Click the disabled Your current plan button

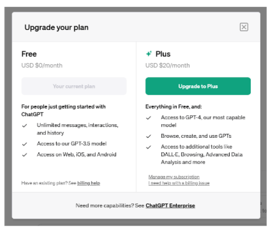[x=74, y=86]
